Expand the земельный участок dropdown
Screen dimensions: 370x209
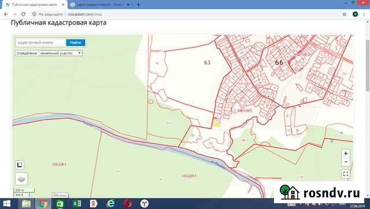tap(61, 53)
